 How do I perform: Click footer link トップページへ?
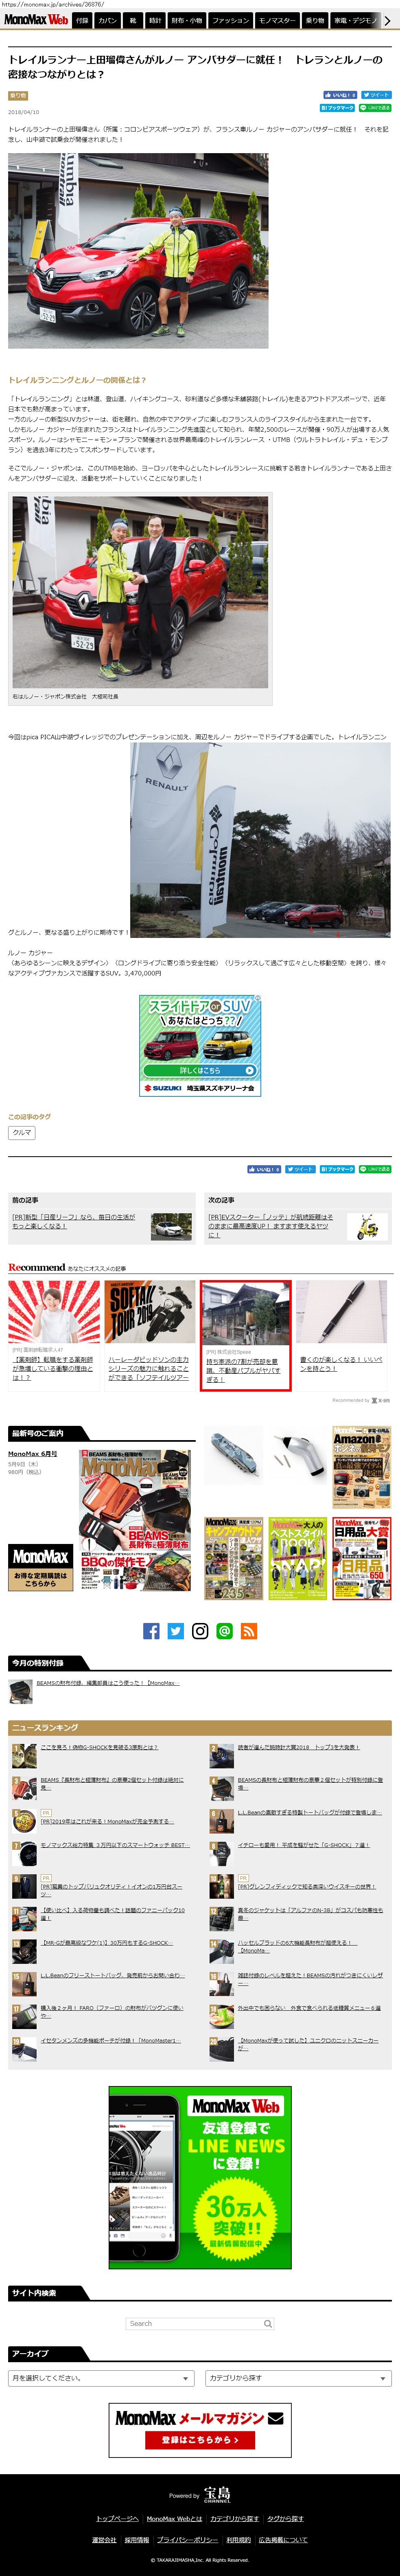[x=117, y=2518]
